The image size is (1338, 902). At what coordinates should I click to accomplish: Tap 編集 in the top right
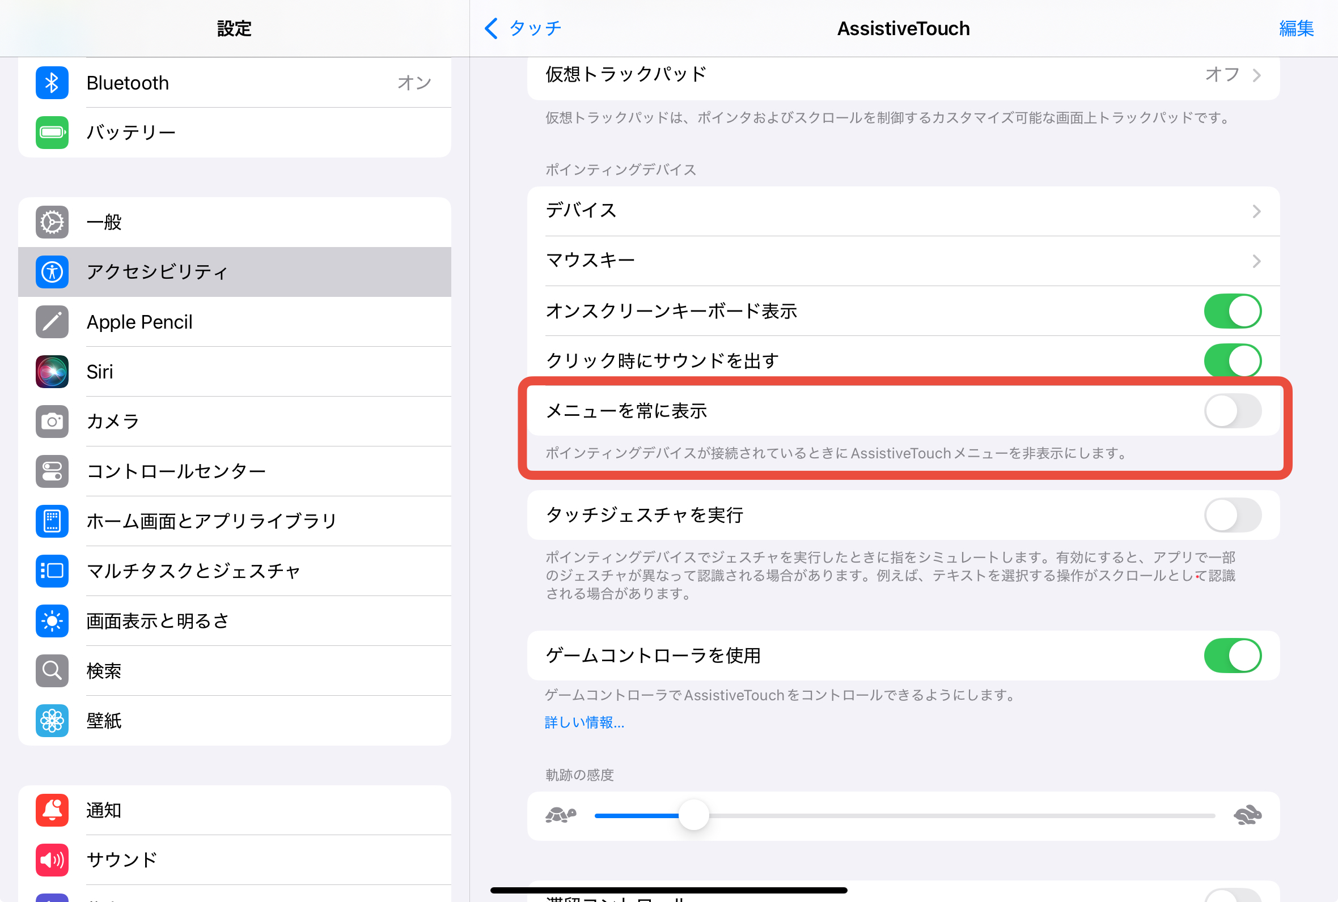click(x=1297, y=28)
